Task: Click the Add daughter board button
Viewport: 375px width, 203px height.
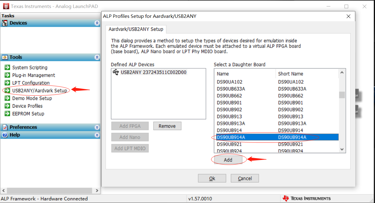Action: (x=228, y=160)
